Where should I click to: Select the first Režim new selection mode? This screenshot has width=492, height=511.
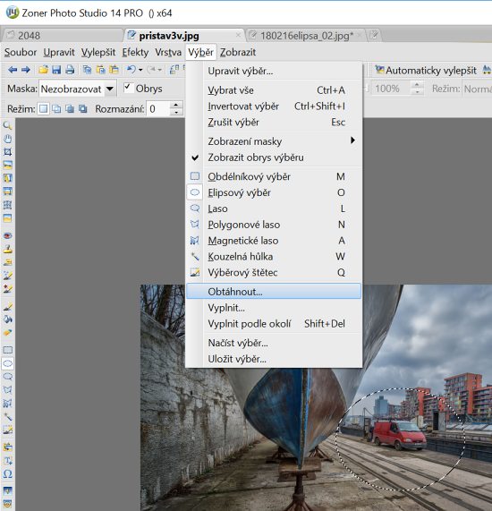click(x=43, y=109)
